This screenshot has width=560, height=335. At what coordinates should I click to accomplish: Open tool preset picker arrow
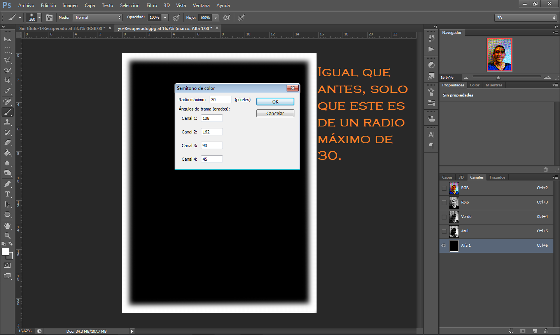tap(20, 18)
